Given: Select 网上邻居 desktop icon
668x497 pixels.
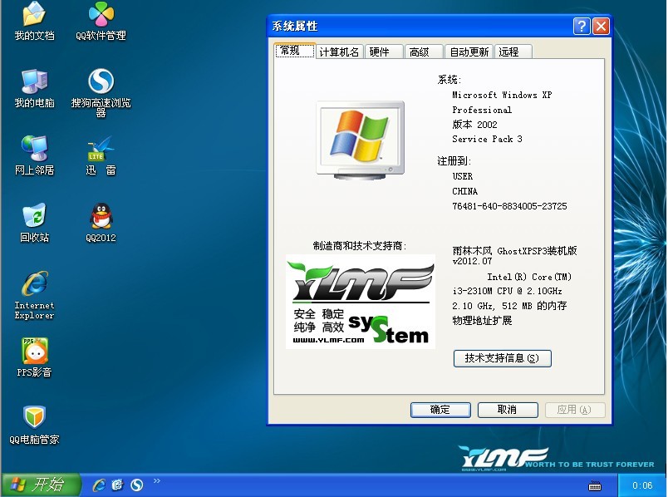Looking at the screenshot, I should click(x=35, y=155).
